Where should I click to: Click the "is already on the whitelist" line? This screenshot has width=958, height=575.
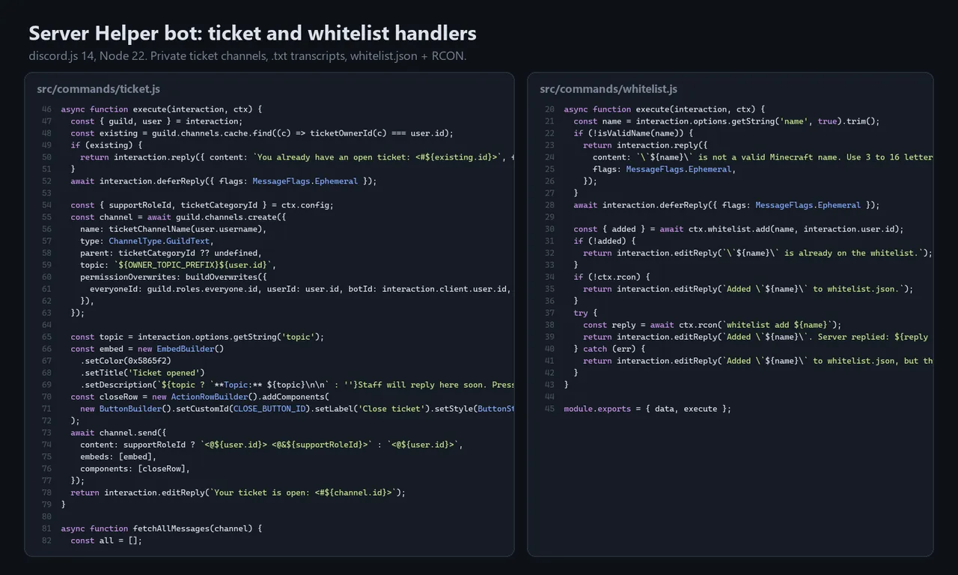(757, 253)
